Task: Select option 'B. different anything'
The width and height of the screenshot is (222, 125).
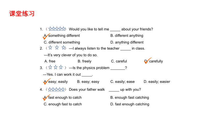Action: click(127, 36)
